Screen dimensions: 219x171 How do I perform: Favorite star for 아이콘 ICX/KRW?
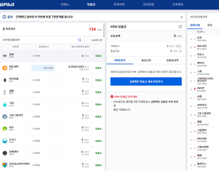[191, 89]
